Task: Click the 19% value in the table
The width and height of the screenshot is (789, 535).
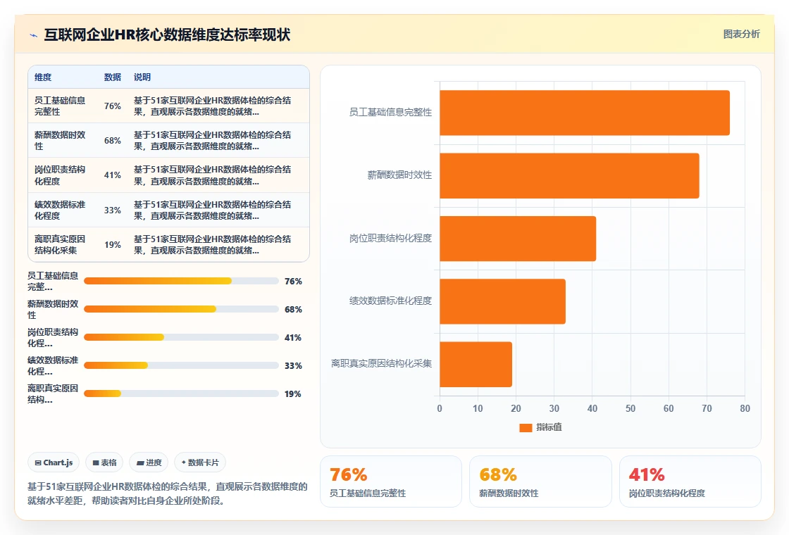Action: pyautogui.click(x=112, y=245)
